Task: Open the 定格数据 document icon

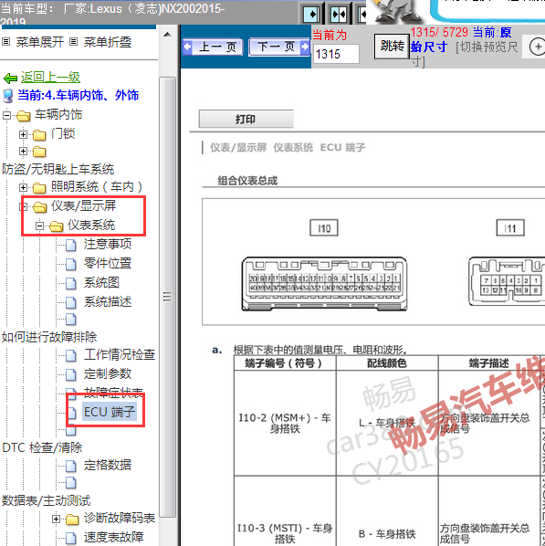Action: [x=71, y=466]
